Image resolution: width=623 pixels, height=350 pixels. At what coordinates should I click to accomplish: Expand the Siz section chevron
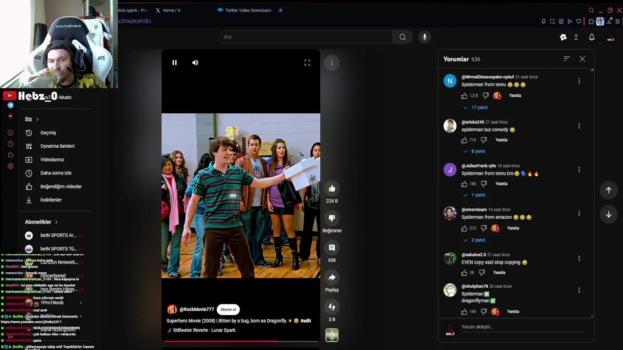coord(37,120)
